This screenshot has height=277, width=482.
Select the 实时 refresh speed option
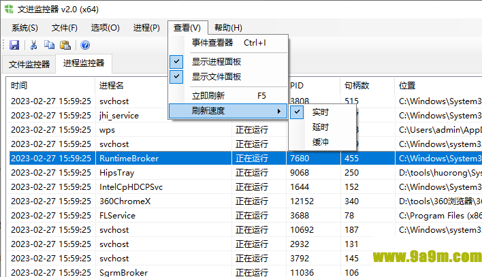[321, 112]
